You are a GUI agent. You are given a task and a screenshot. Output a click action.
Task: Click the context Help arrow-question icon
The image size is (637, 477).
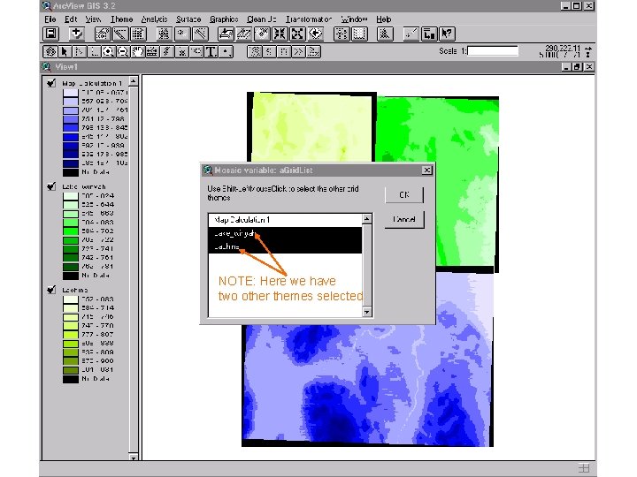point(447,34)
